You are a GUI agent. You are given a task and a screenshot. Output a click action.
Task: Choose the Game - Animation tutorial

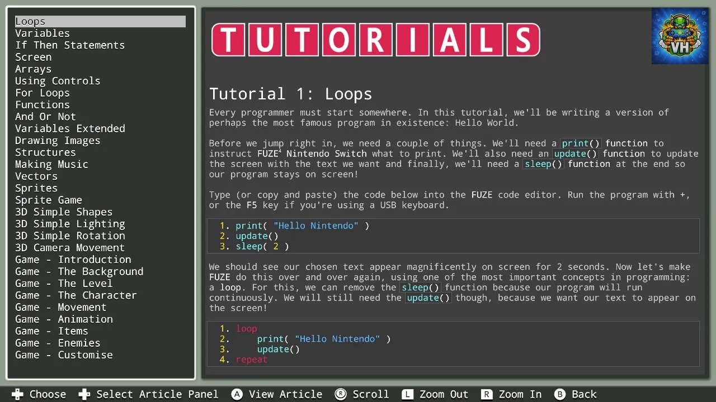click(x=64, y=319)
